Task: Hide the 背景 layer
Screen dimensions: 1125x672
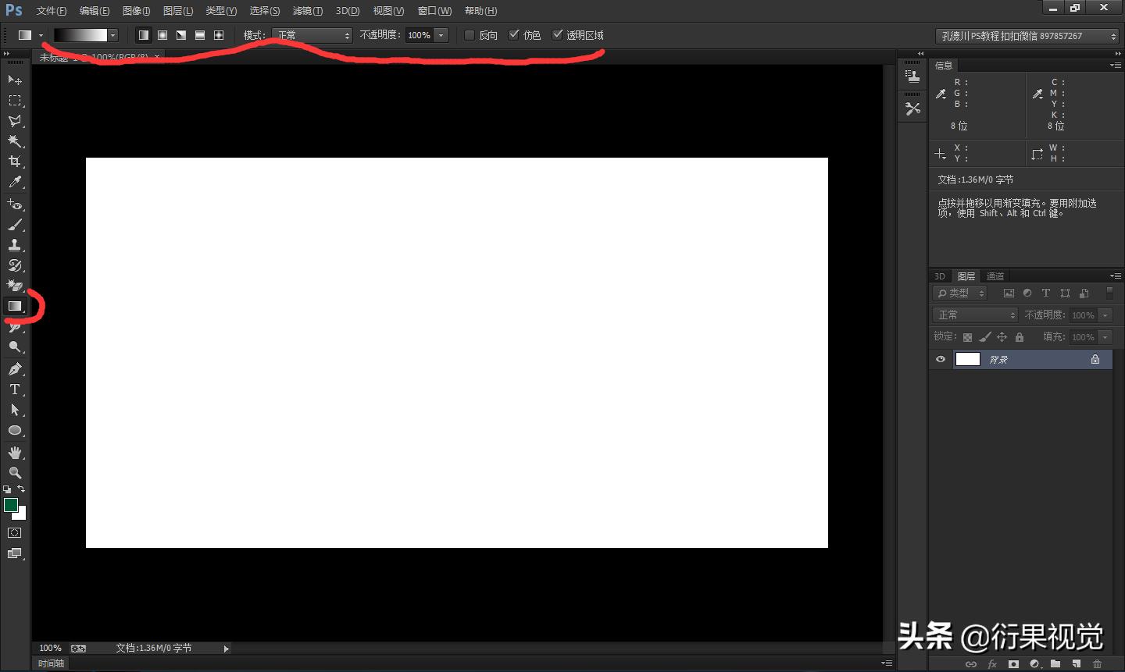Action: [x=941, y=359]
